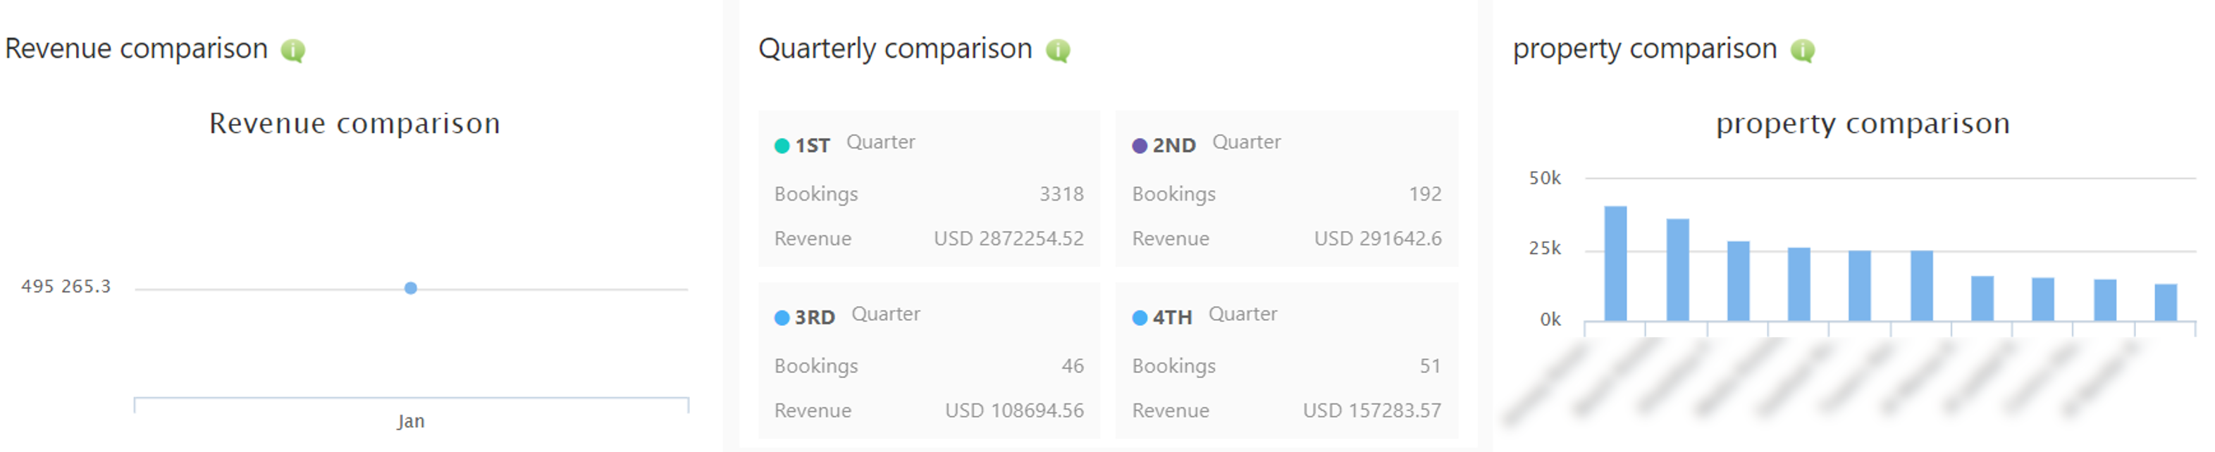Viewport: 2215px width, 452px height.
Task: Click the shortest last bar in property chart
Action: pyautogui.click(x=2165, y=303)
